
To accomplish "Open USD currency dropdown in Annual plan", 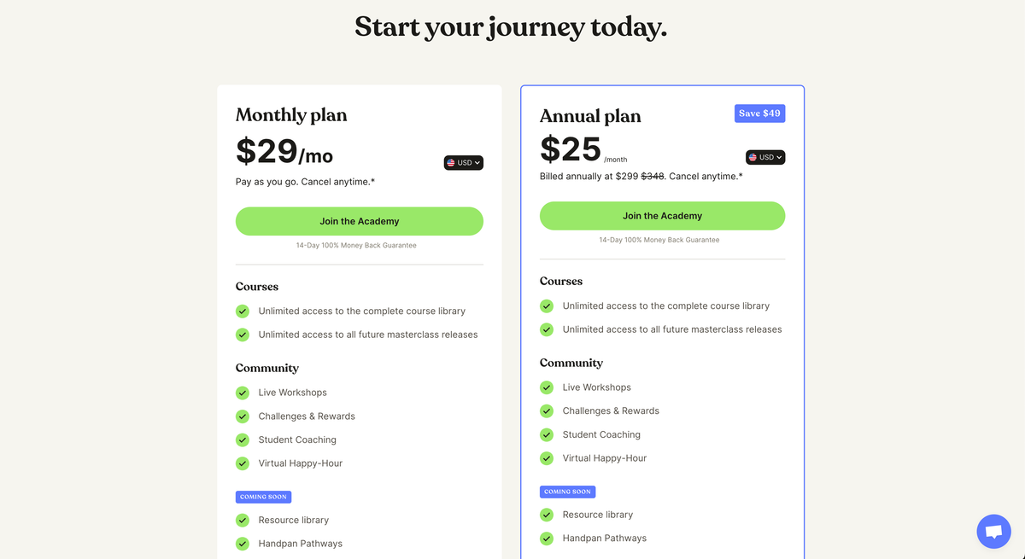I will point(765,157).
